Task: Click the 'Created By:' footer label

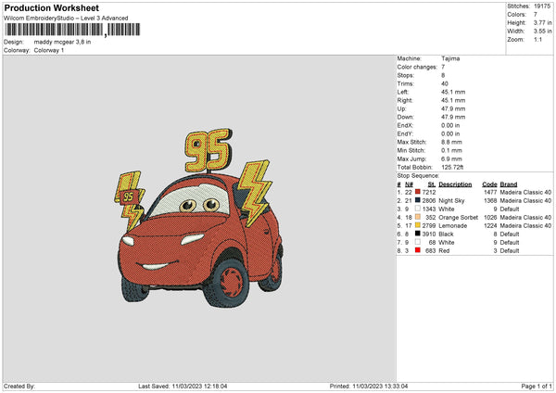Action: [x=19, y=386]
